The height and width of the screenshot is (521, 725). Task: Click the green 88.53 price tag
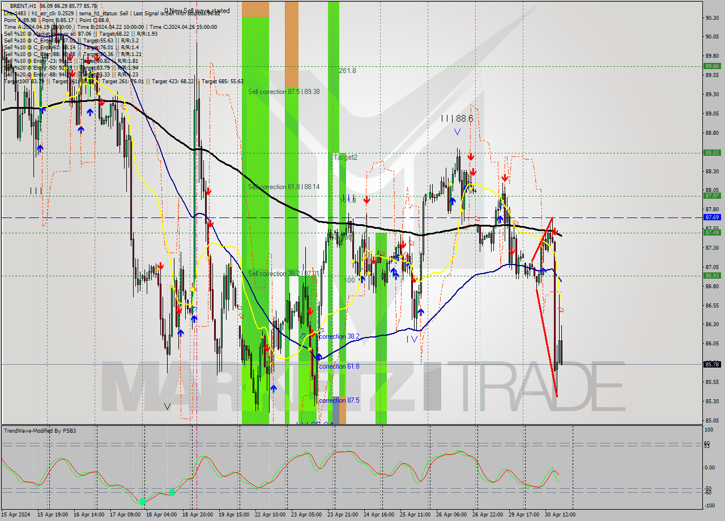click(x=712, y=152)
